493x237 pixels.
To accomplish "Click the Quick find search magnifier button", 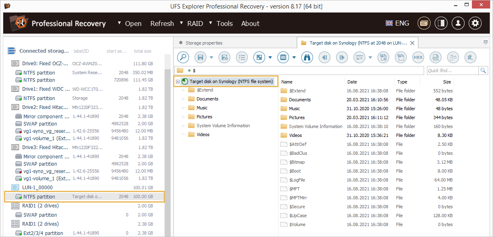I will pyautogui.click(x=483, y=70).
